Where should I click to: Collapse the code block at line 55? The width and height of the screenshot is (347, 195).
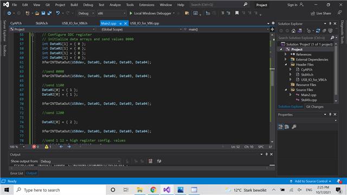coord(33,35)
